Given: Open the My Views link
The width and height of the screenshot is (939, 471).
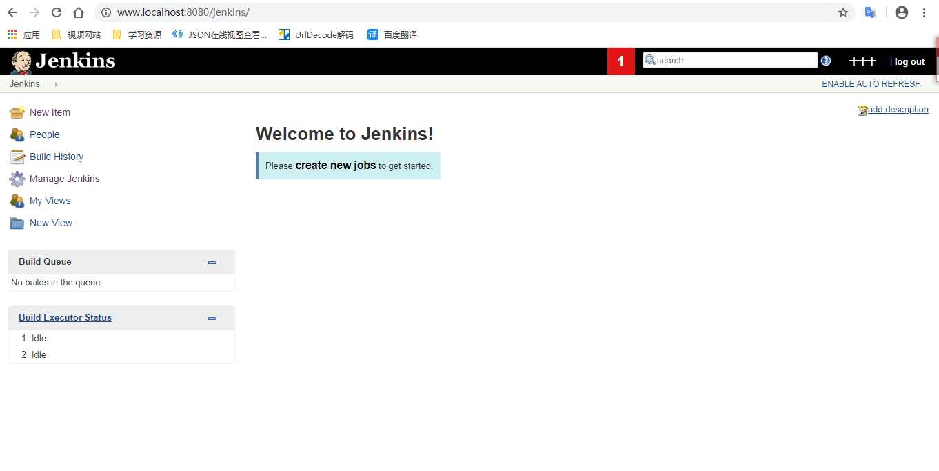Looking at the screenshot, I should point(50,201).
